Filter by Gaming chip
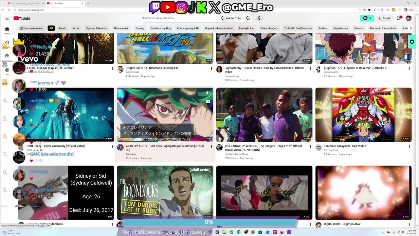The height and width of the screenshot is (236, 419). 140,28
